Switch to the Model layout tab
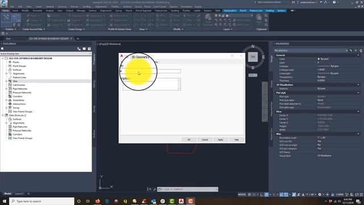Screen dimensions: 364x205 pyautogui.click(x=7, y=194)
